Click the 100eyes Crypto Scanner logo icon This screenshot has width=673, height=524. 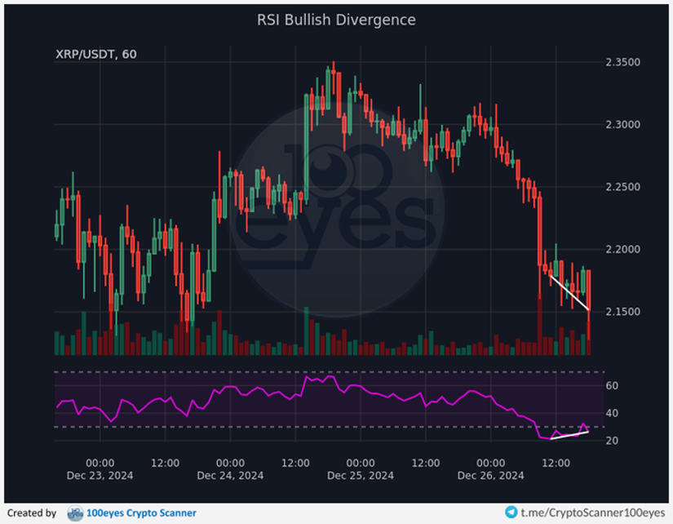(76, 514)
